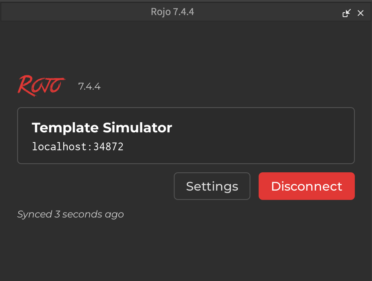This screenshot has height=281, width=372.
Task: Open Rojo Settings
Action: [x=212, y=186]
